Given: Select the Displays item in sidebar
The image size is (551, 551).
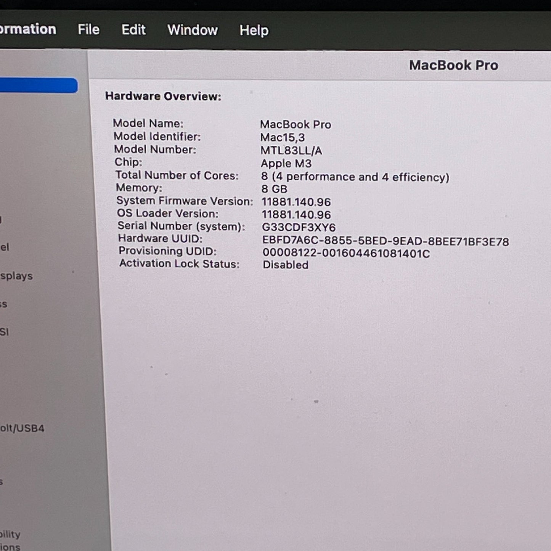Looking at the screenshot, I should click(16, 276).
